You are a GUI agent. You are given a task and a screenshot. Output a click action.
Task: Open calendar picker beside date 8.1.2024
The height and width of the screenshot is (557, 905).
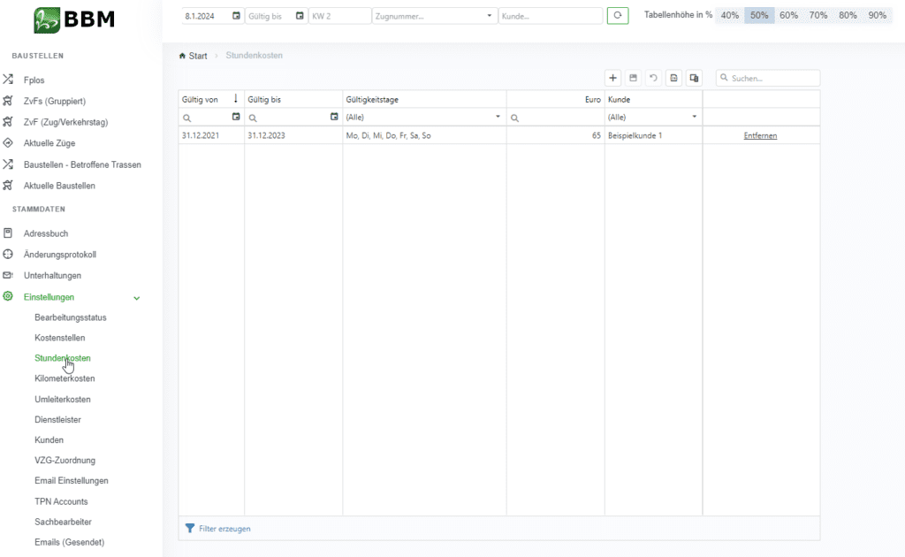coord(236,16)
